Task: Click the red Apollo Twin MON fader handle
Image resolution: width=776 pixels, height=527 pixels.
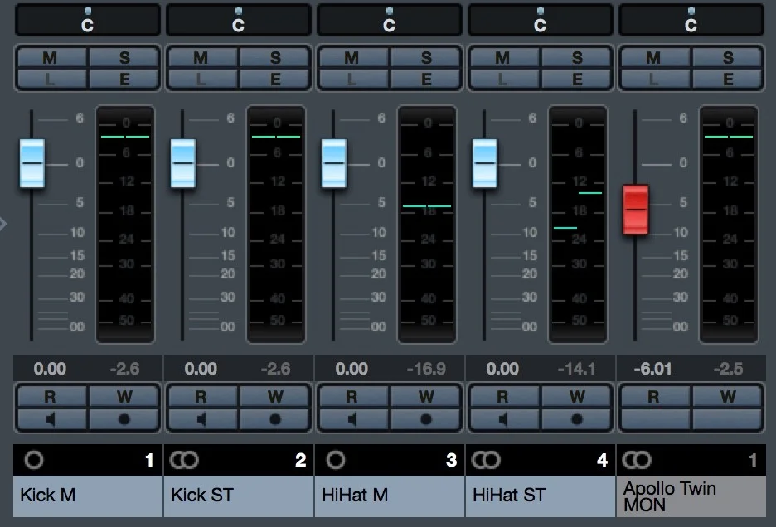Action: [636, 210]
